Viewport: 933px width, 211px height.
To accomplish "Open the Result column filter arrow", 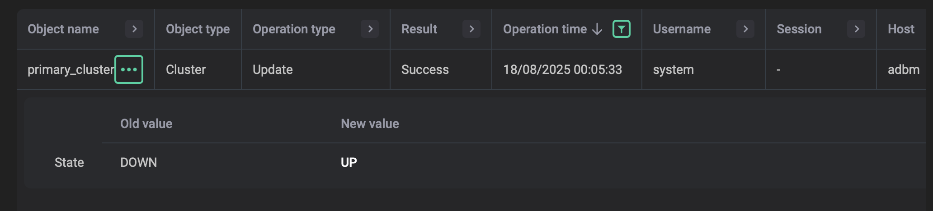I will coord(471,29).
